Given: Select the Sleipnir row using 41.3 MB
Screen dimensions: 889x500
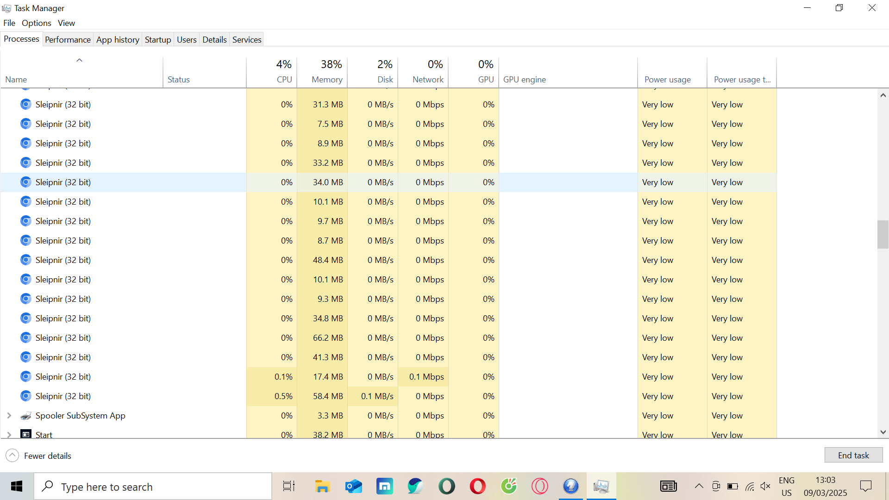Looking at the screenshot, I should tap(388, 357).
